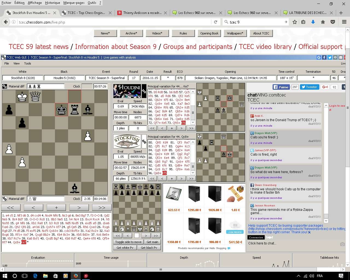Open the Fichier menu

click(7, 3)
